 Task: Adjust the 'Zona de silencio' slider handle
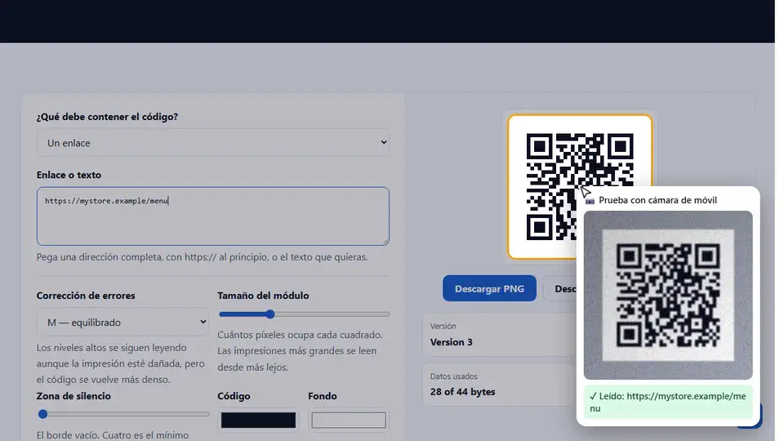(x=43, y=414)
